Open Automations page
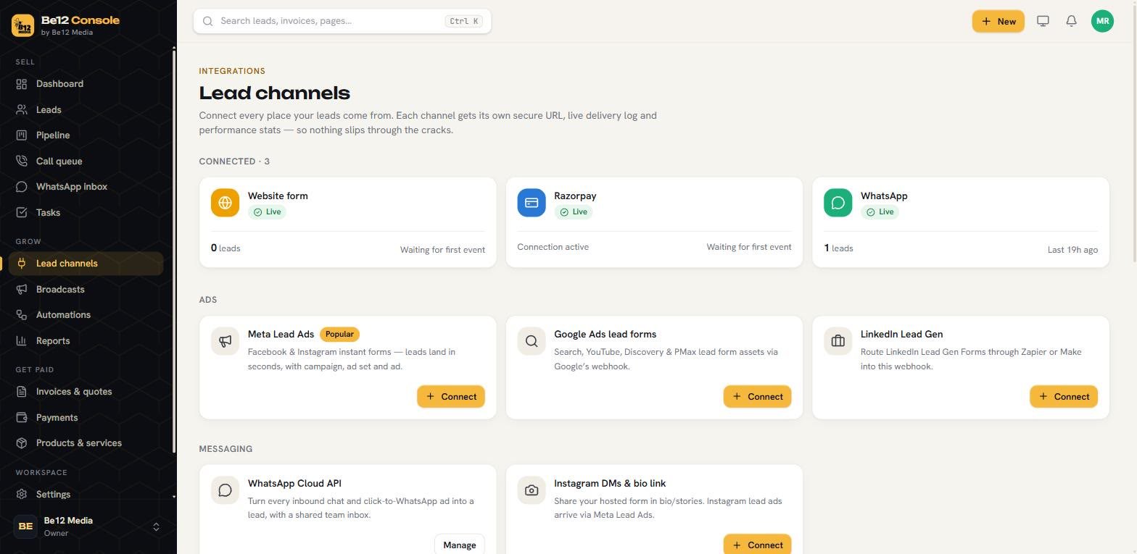Screen dimensions: 1137x554 point(86,315)
